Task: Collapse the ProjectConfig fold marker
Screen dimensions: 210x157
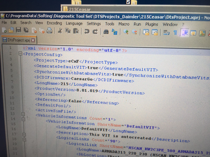Action: click(20, 54)
